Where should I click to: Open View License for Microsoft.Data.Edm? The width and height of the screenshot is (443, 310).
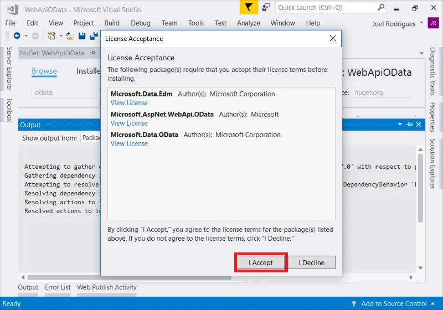129,103
